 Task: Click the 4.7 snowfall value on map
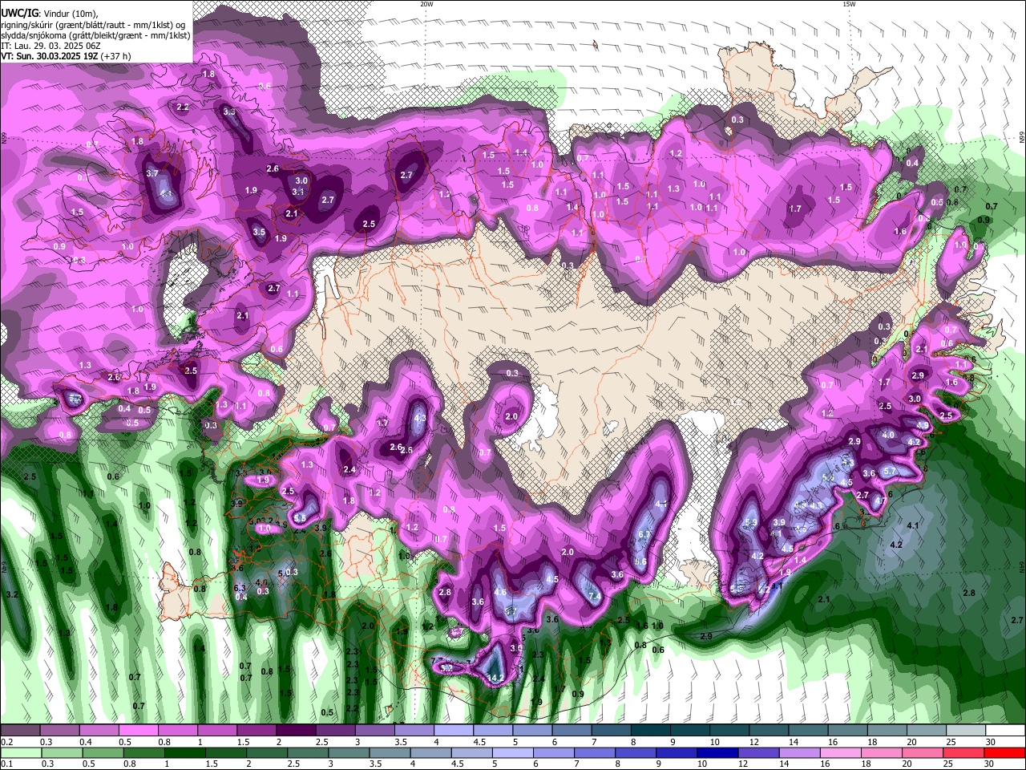click(x=879, y=500)
